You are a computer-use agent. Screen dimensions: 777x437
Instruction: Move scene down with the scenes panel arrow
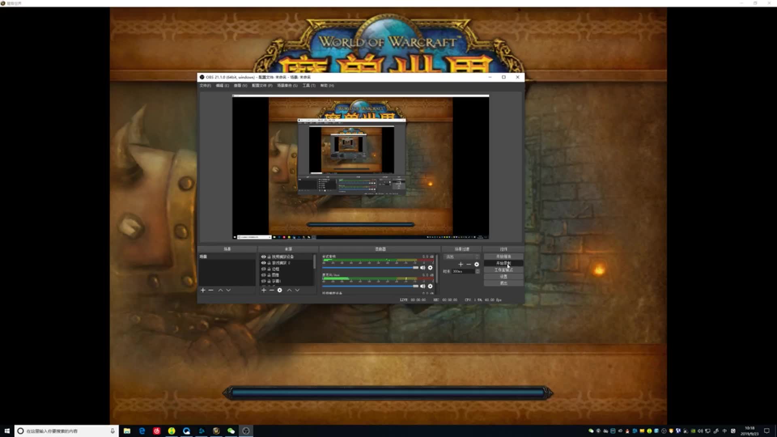[228, 290]
